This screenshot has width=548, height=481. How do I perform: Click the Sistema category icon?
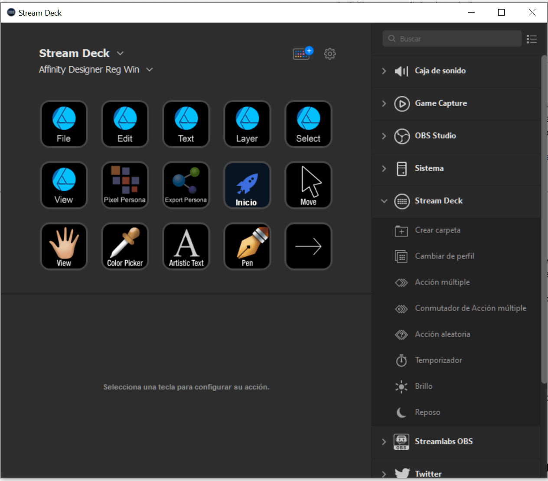click(x=402, y=169)
